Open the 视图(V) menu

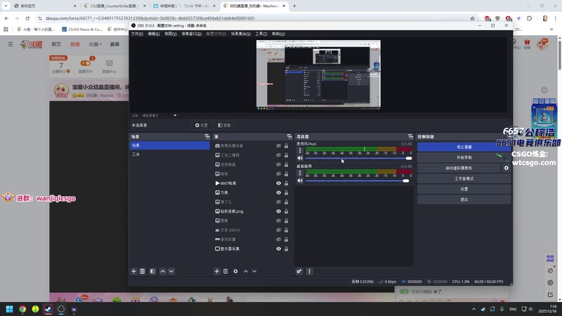click(170, 34)
